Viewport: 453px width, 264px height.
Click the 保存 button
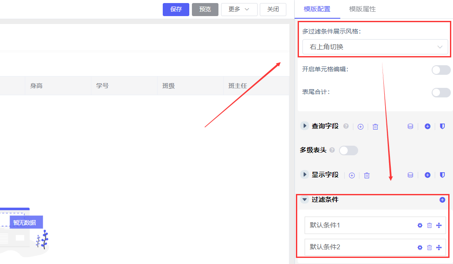point(176,10)
